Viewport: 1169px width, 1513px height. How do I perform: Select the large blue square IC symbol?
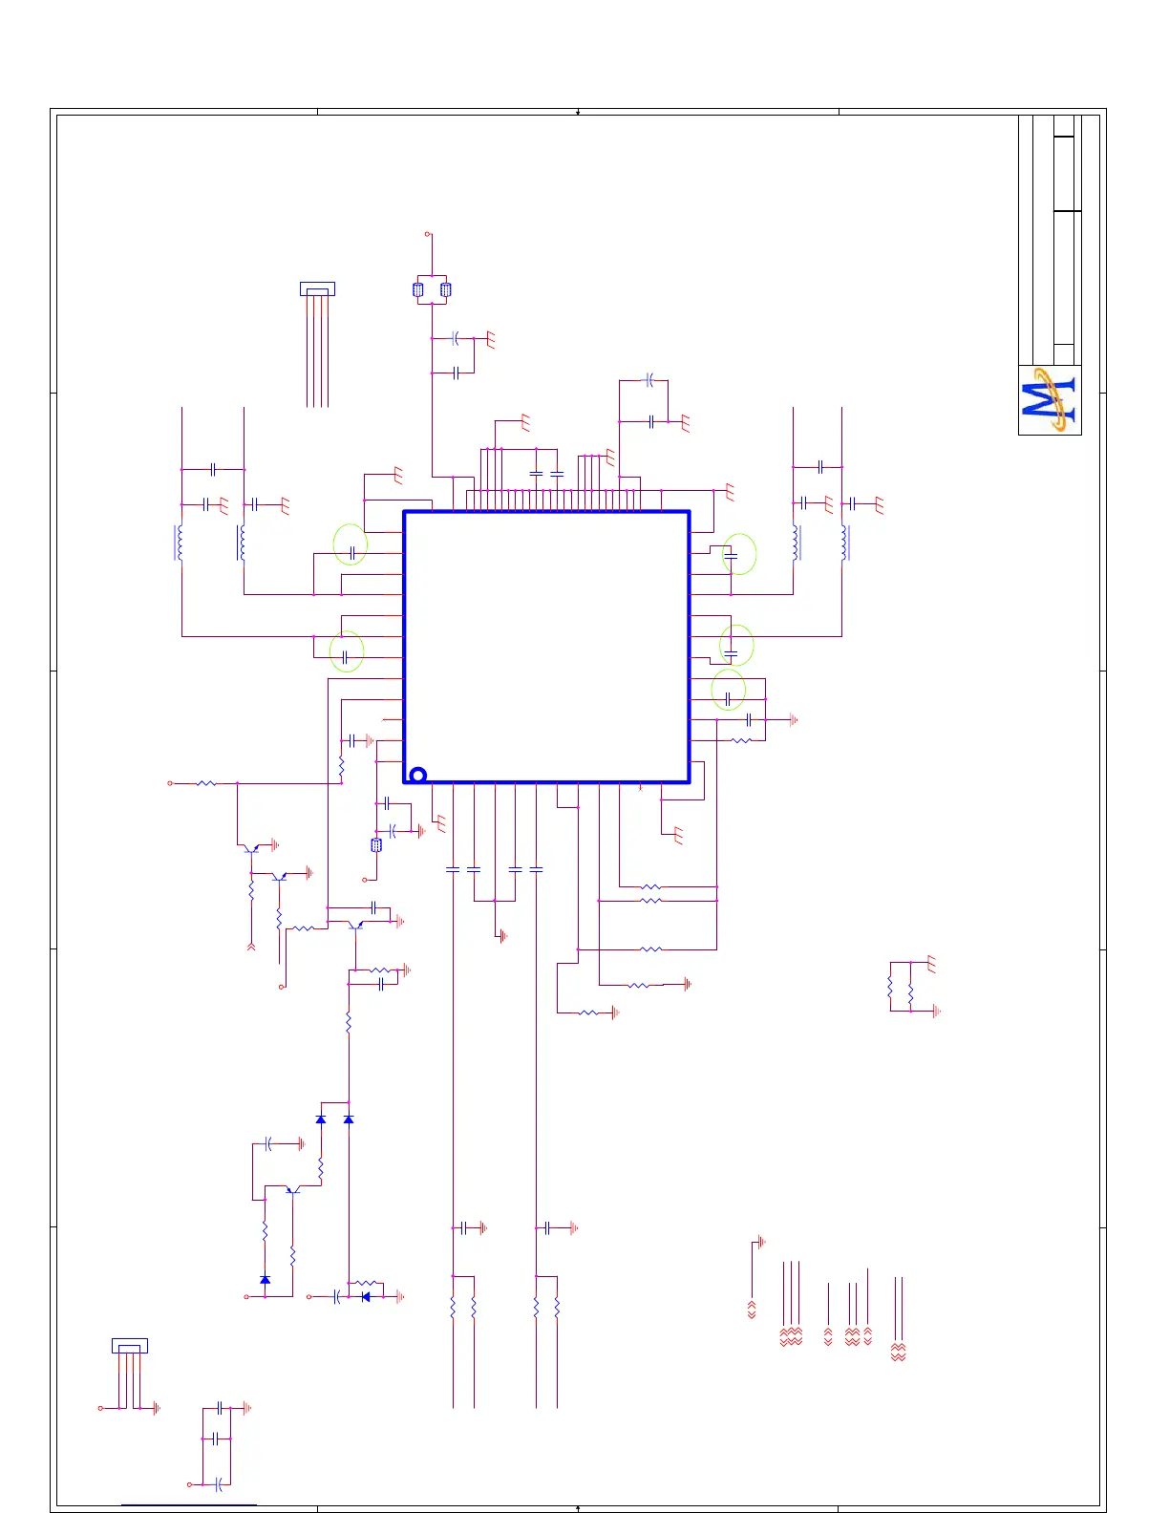[x=546, y=647]
